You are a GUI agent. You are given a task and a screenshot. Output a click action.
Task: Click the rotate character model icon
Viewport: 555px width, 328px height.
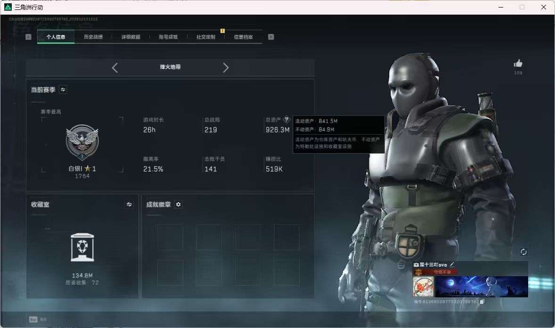click(x=523, y=252)
